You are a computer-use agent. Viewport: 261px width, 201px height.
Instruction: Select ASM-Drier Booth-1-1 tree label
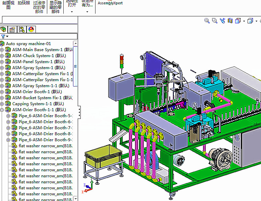[x=39, y=110]
